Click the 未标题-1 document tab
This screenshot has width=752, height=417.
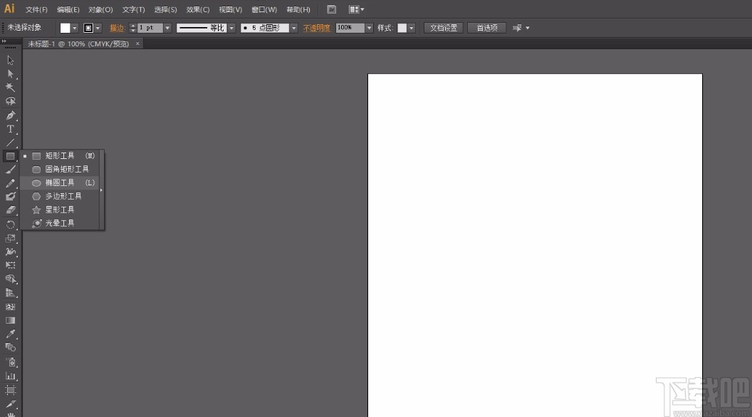[x=71, y=43]
